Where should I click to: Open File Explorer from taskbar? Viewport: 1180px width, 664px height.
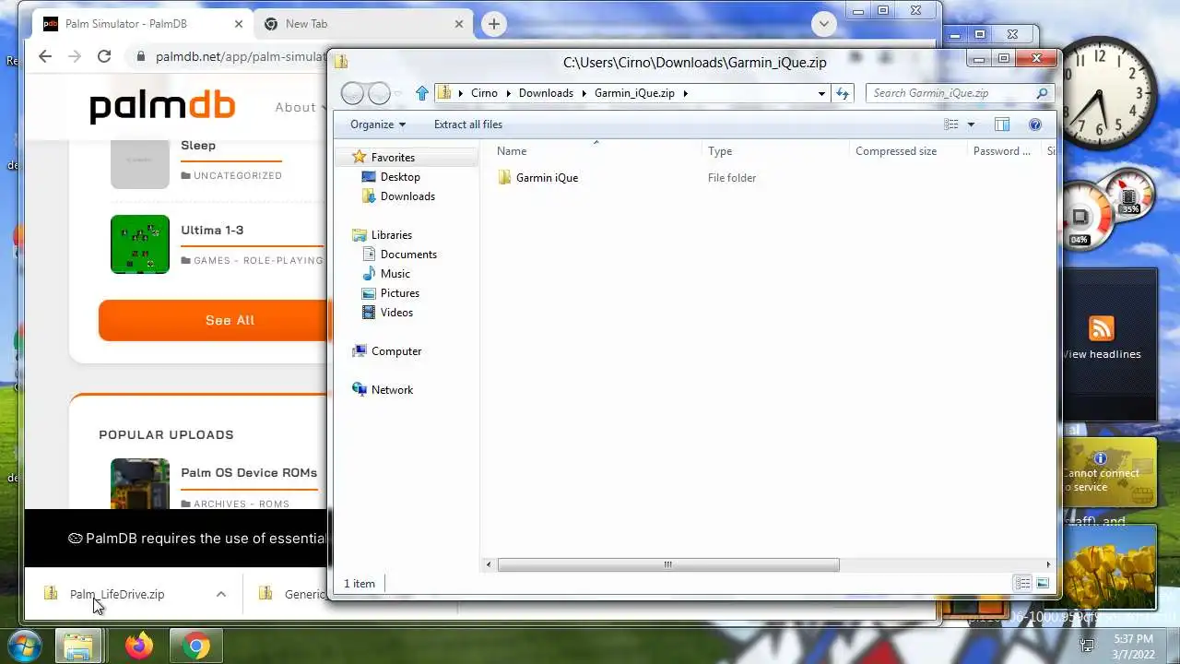pyautogui.click(x=78, y=646)
